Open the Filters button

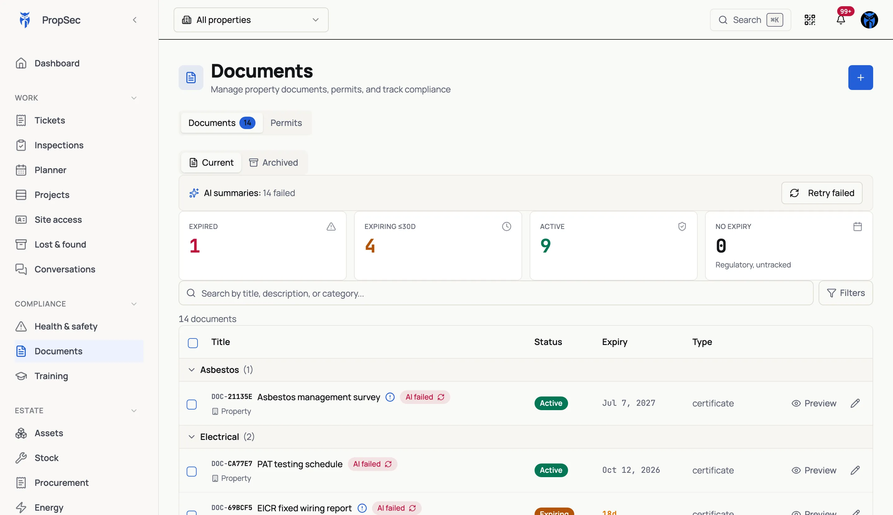[x=846, y=293]
